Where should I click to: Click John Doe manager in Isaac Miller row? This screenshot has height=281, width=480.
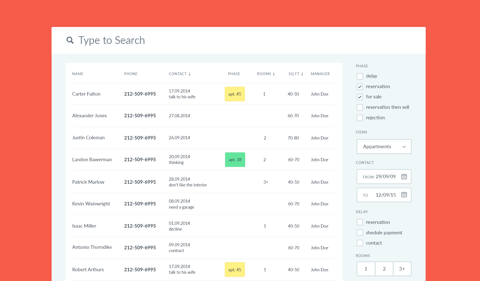[x=319, y=226]
